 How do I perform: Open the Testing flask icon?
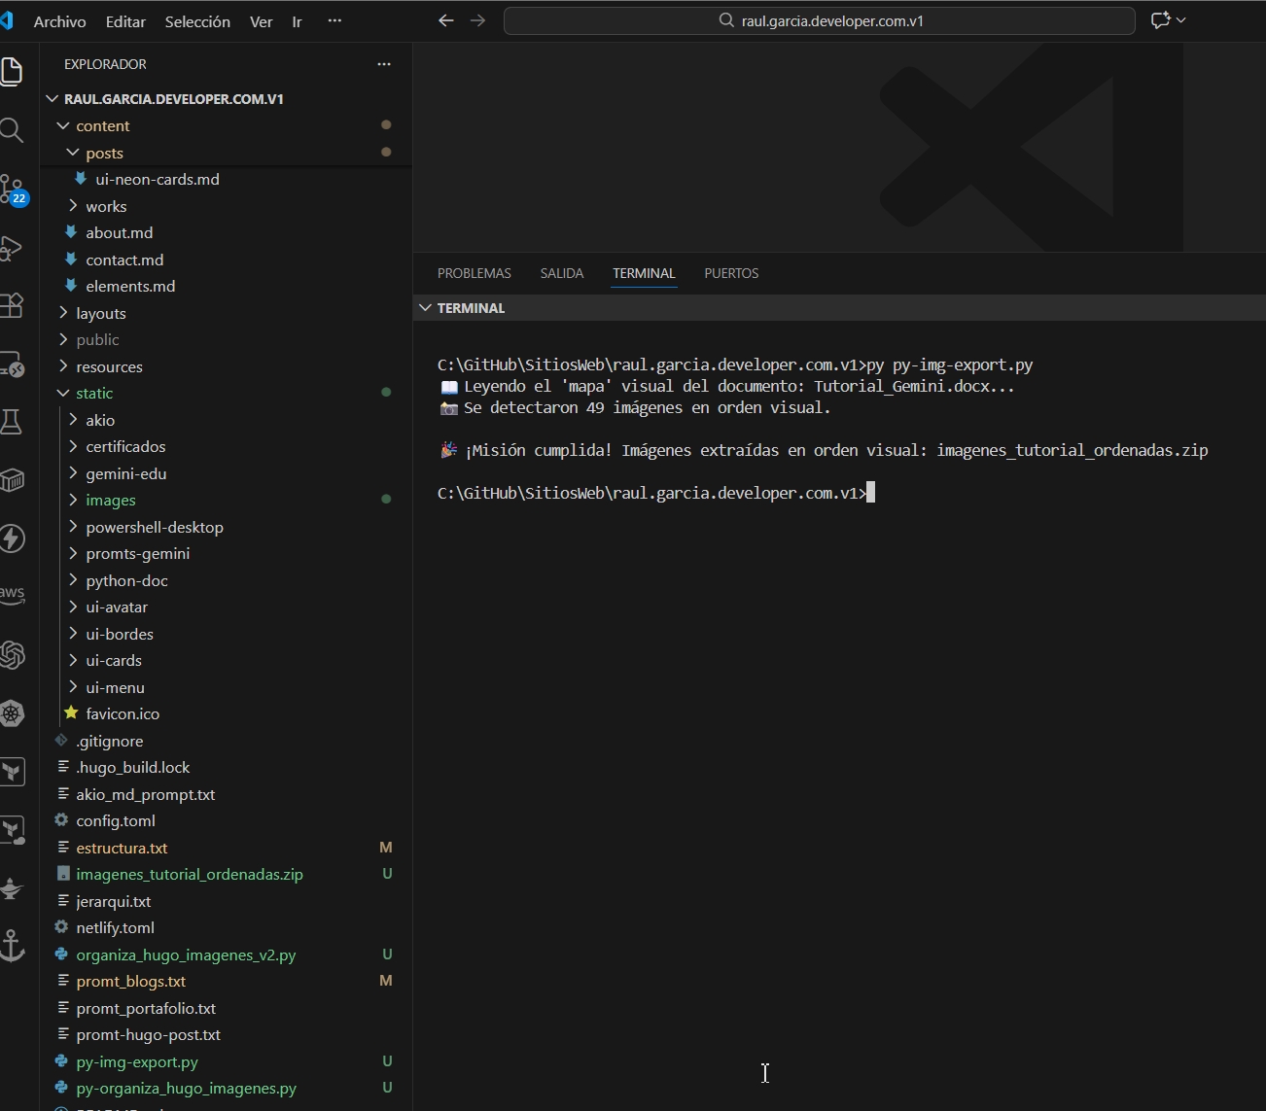click(13, 422)
